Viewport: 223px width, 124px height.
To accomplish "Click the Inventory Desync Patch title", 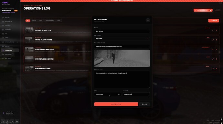I will pos(44,59).
